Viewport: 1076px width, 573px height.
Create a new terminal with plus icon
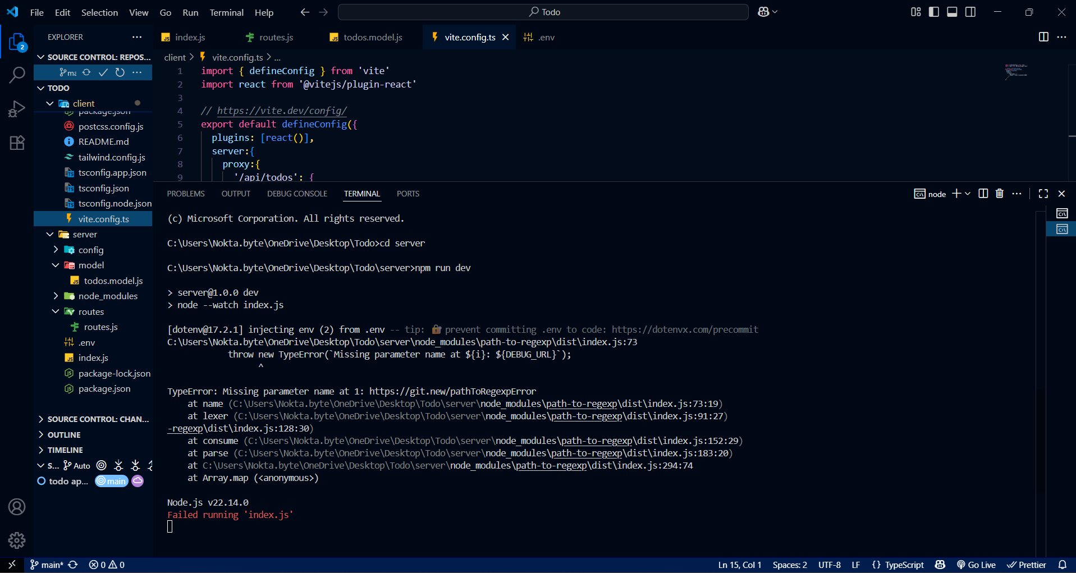pyautogui.click(x=956, y=194)
